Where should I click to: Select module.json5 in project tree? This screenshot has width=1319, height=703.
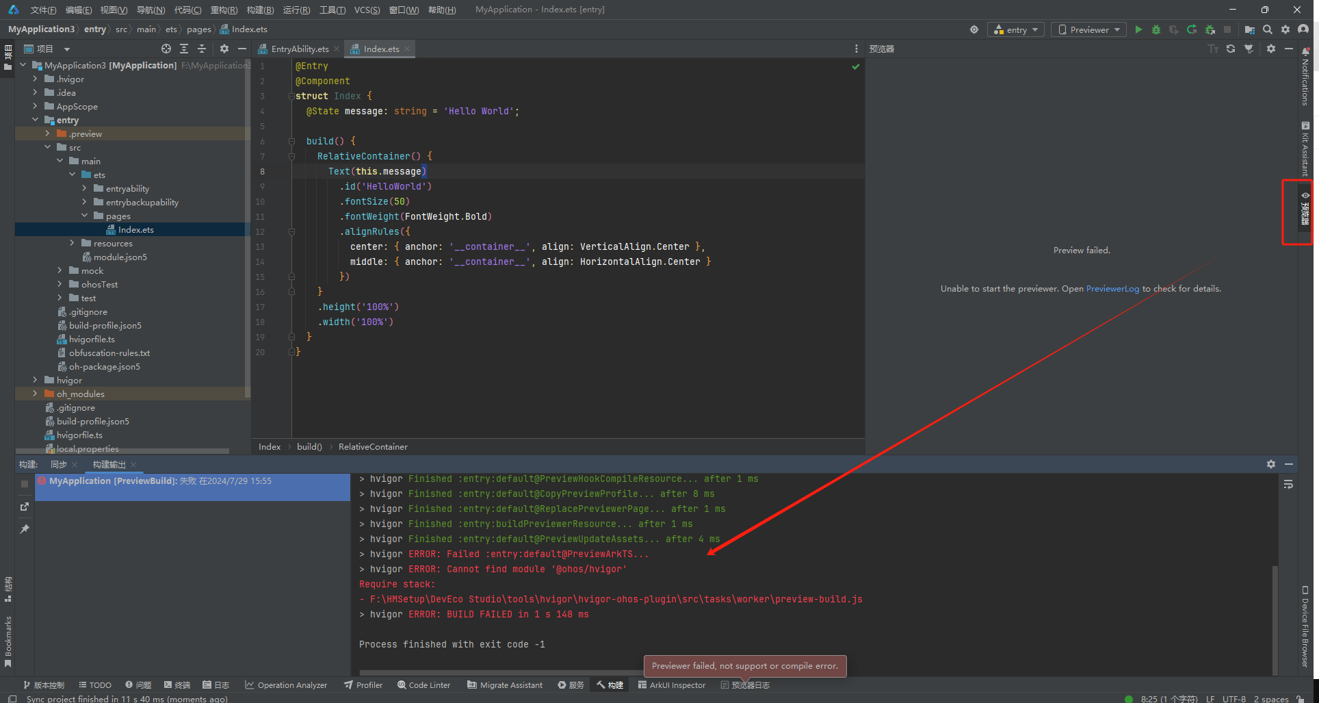[120, 257]
